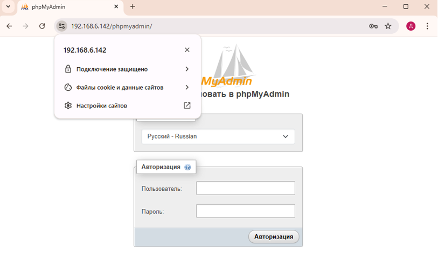
Task: Select the phpMyAdmin browser tab
Action: 70,6
